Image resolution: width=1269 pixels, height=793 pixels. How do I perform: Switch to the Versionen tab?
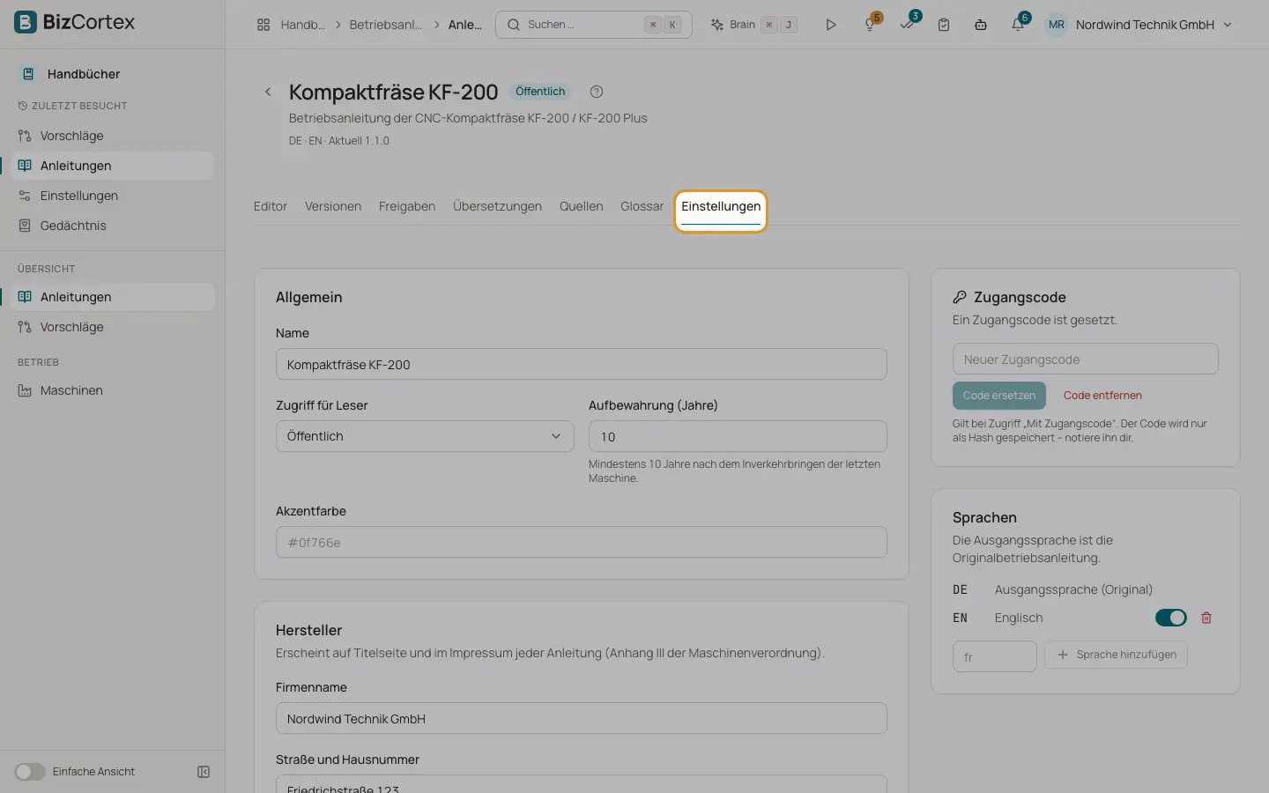click(333, 206)
